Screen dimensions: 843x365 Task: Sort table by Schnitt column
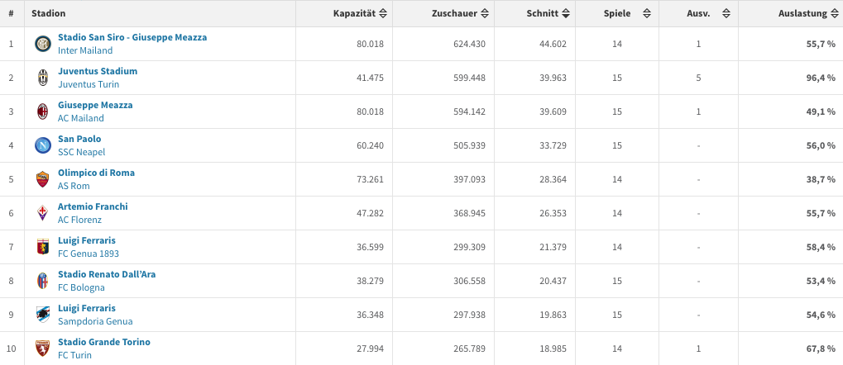[548, 14]
